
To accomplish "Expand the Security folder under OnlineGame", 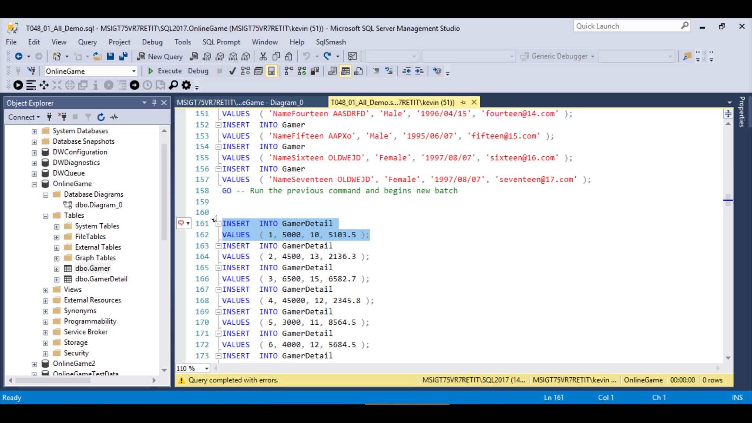I will click(45, 353).
